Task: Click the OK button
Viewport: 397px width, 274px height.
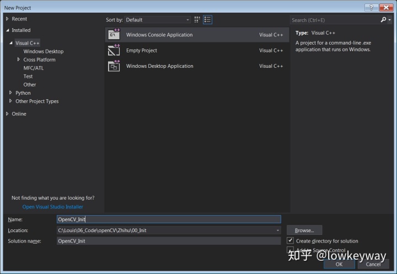Action: pyautogui.click(x=339, y=264)
